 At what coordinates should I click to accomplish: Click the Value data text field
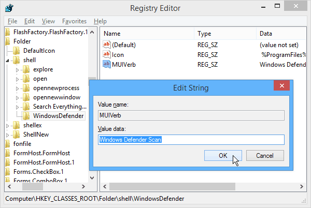coord(191,140)
